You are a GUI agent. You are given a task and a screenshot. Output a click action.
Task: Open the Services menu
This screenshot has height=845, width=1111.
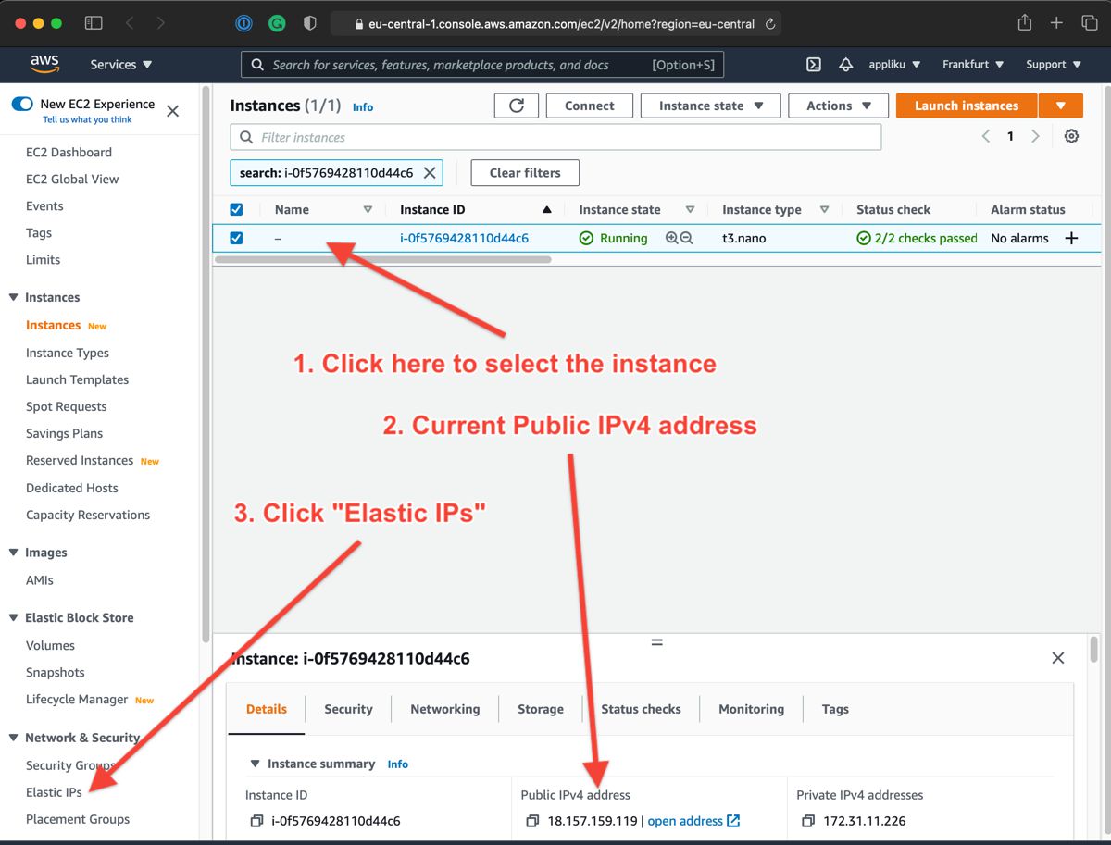(x=121, y=65)
